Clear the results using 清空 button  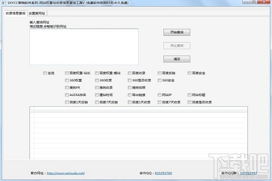coord(177,59)
